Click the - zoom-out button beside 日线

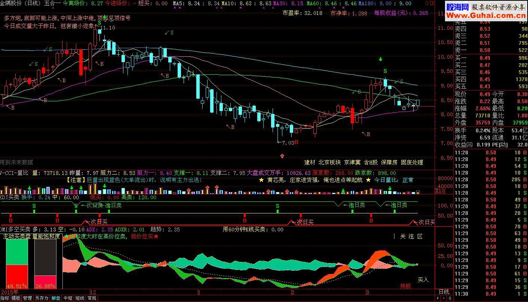(x=444, y=298)
